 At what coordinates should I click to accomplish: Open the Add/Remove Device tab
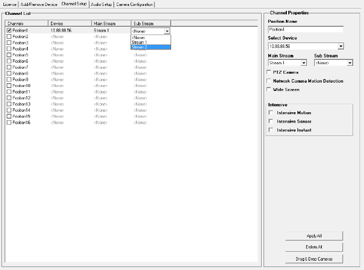39,4
